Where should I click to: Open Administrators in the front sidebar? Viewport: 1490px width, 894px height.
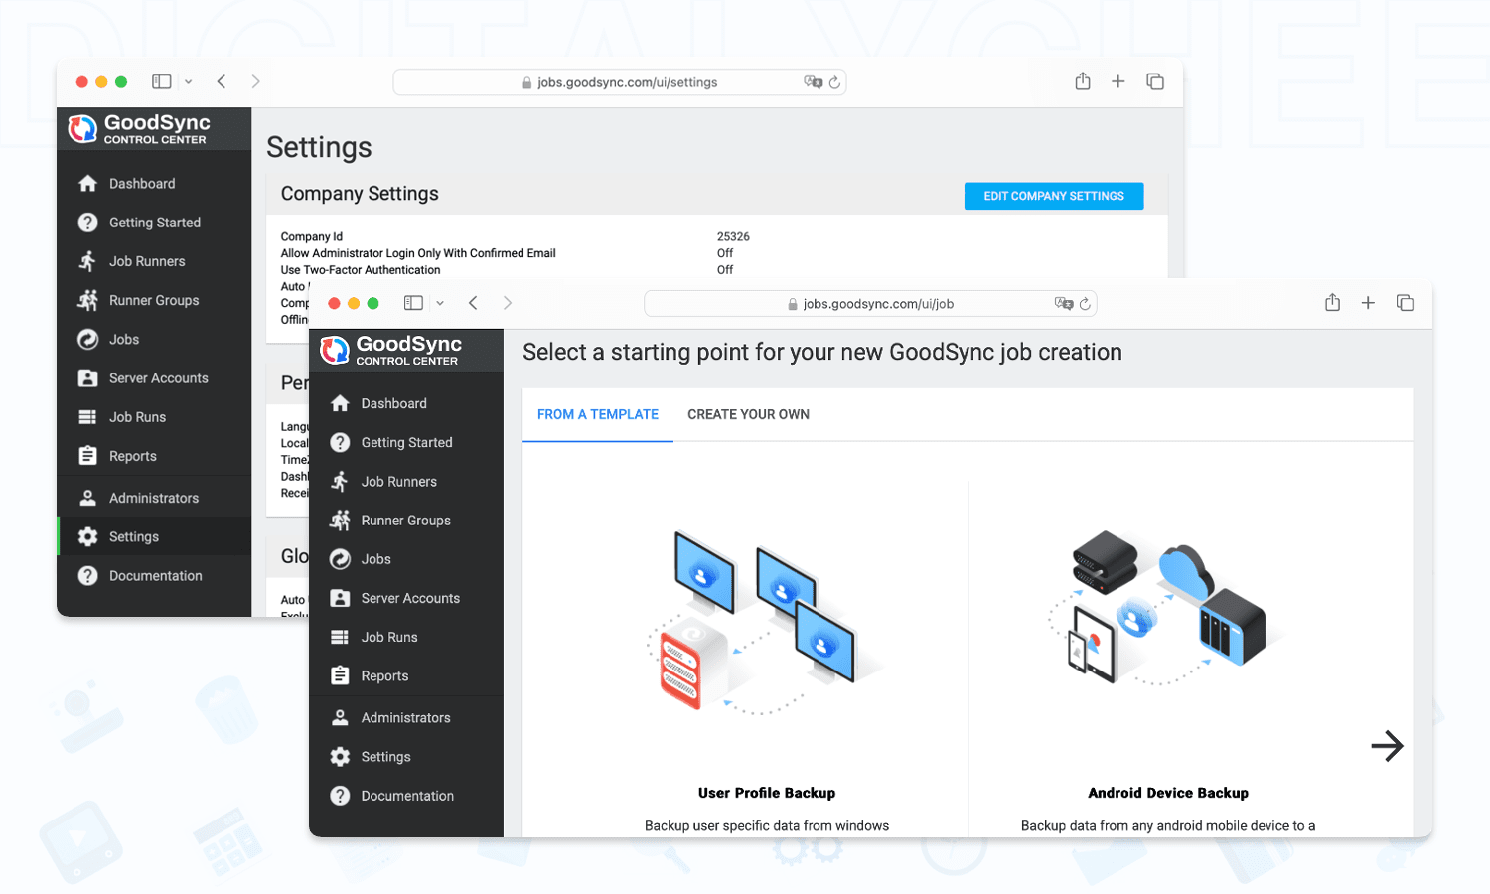(x=405, y=718)
